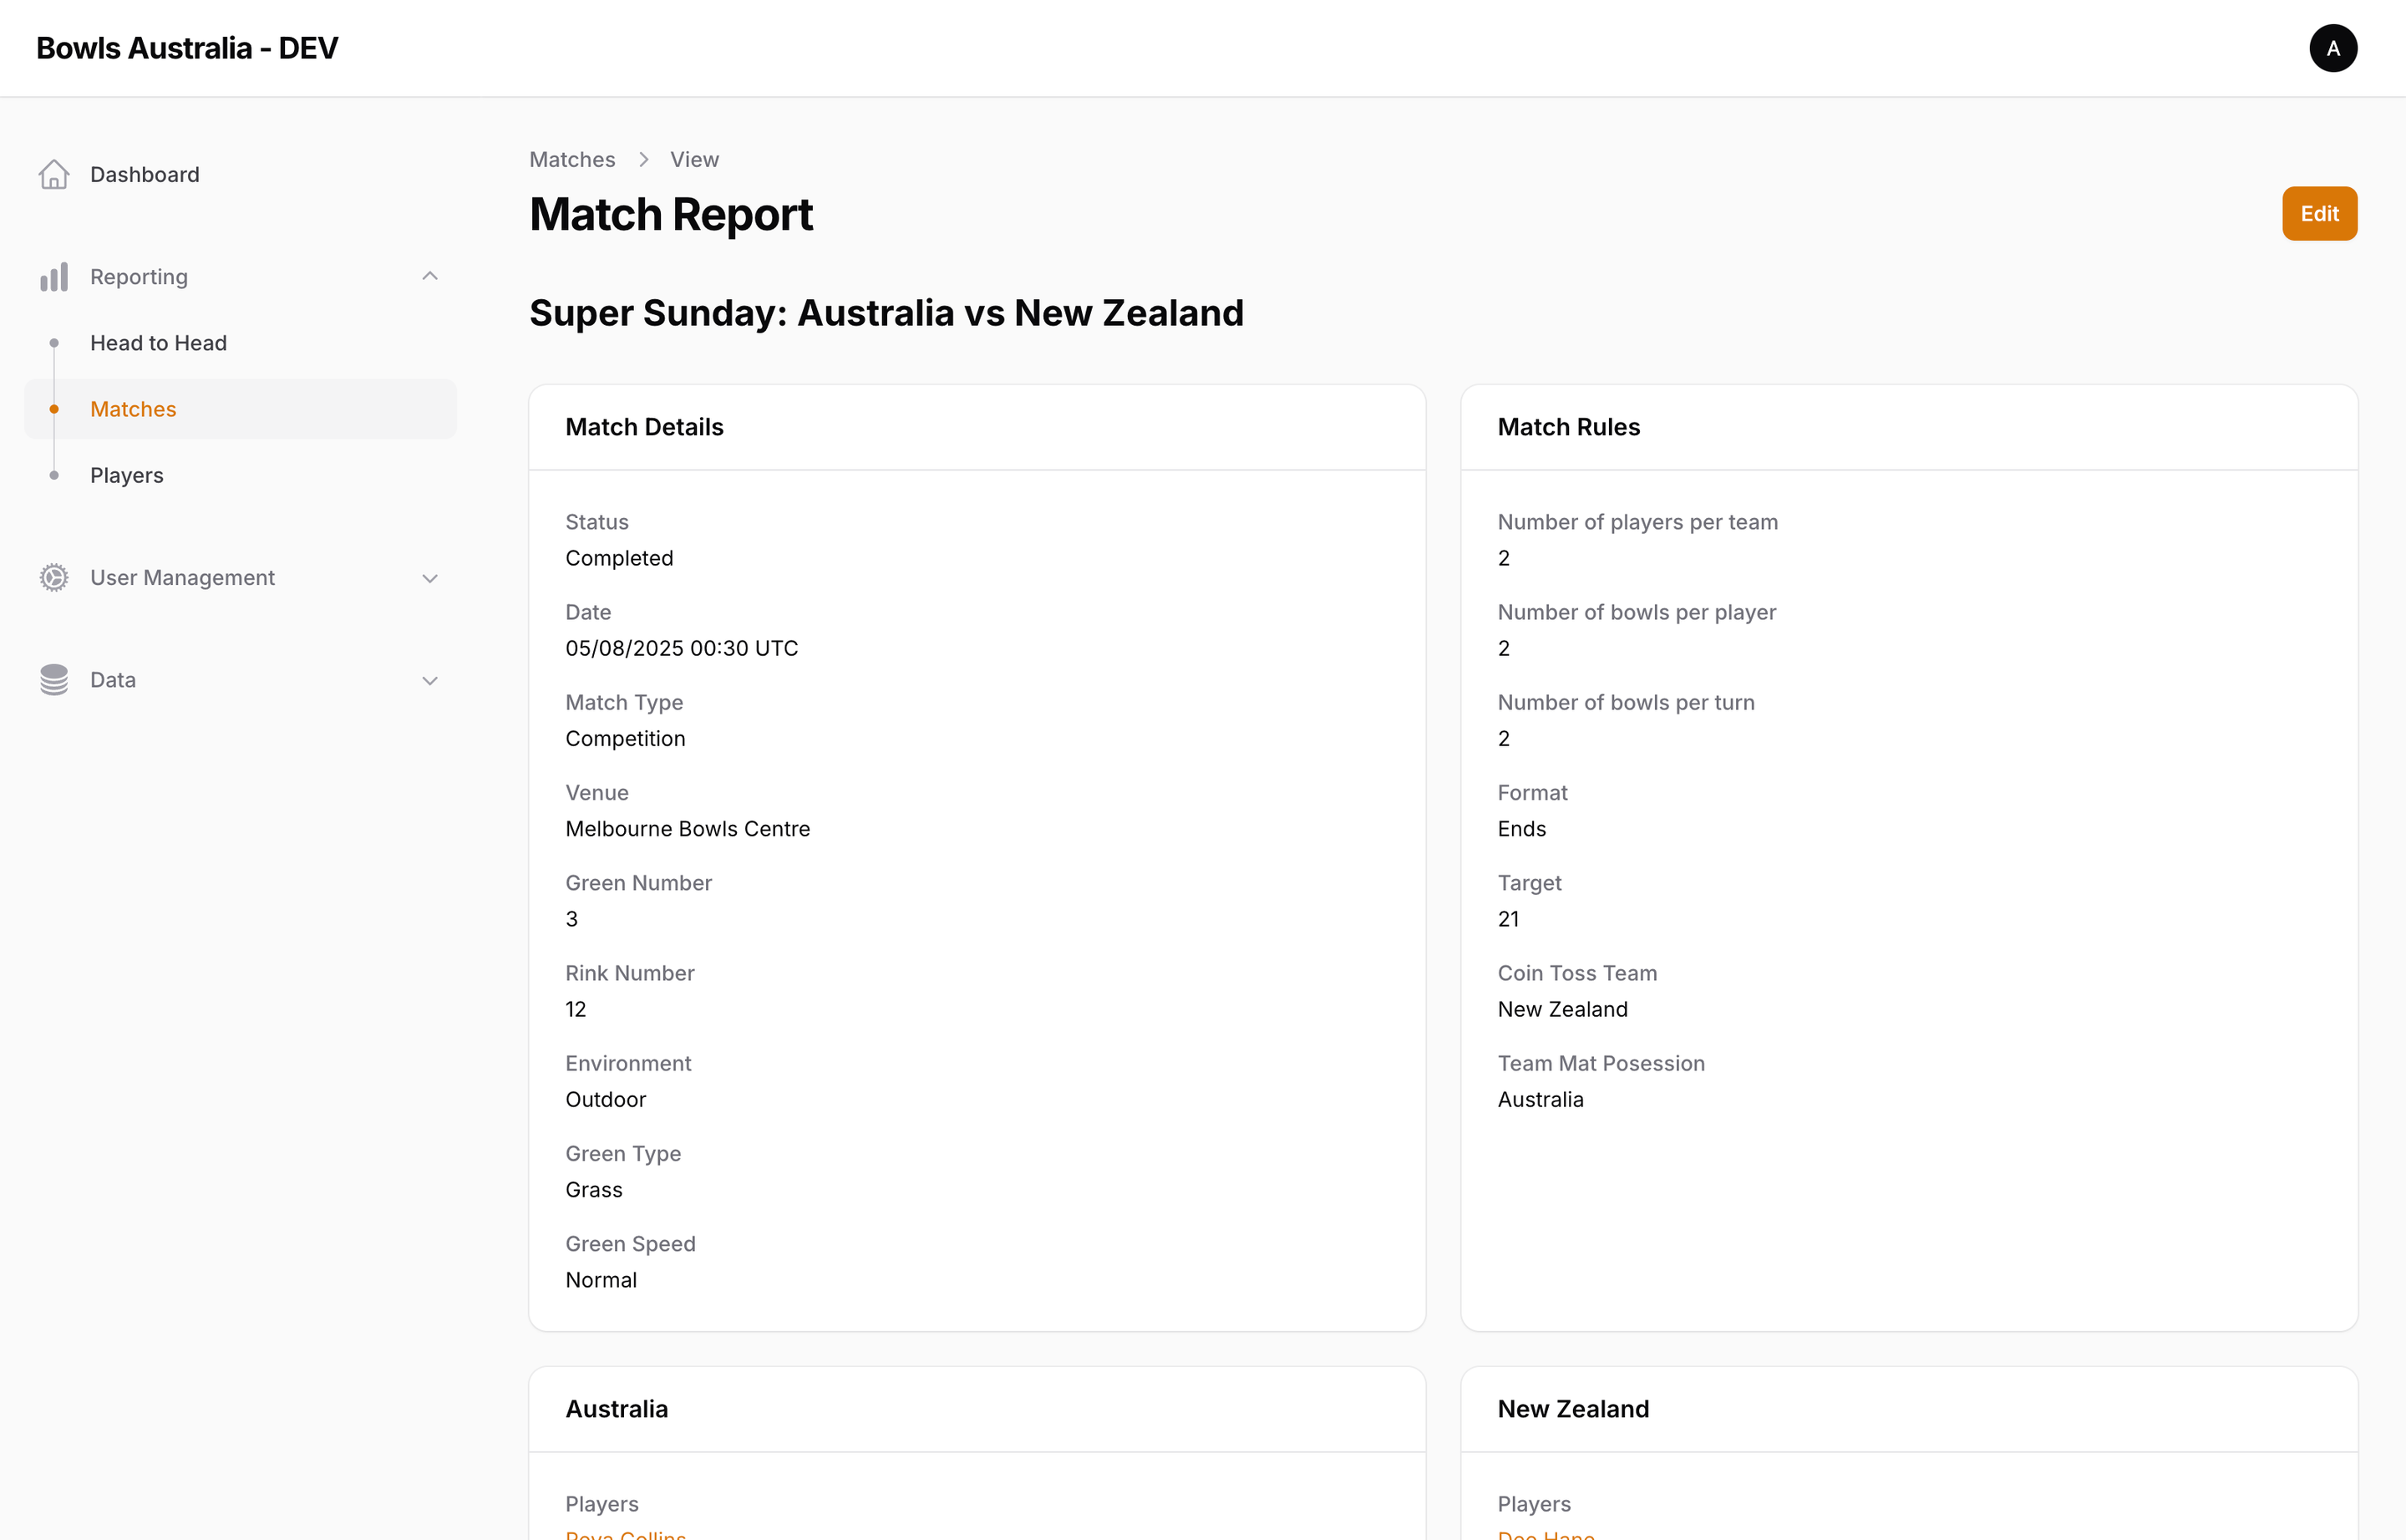Click the Dashboard home icon in the sidebar
Screen dimensions: 2406x1540
tap(54, 174)
